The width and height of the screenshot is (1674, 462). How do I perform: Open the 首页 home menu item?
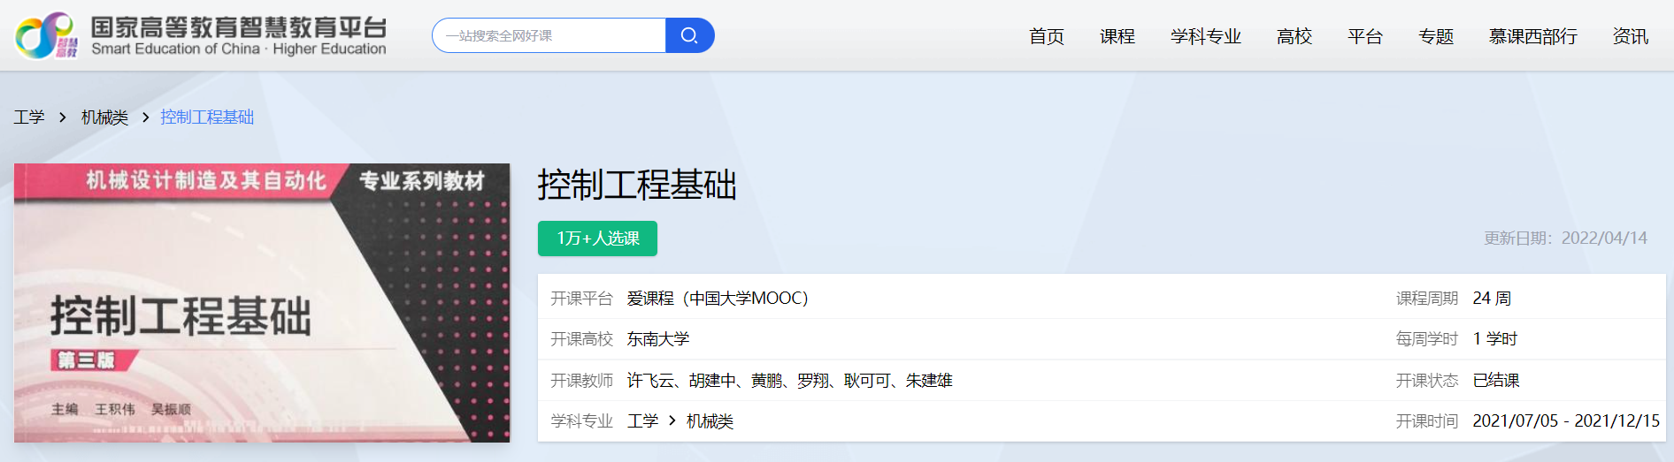[x=1046, y=36]
